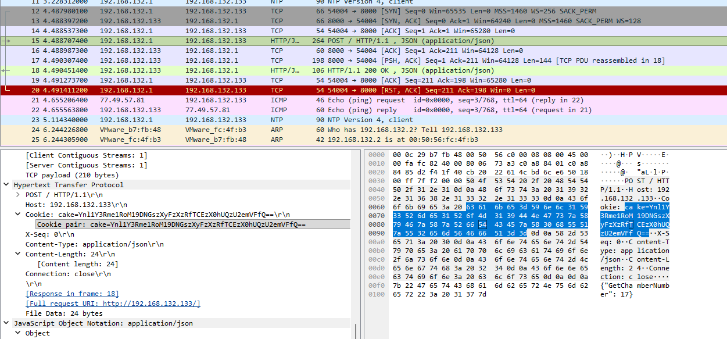727x339 pixels.
Task: Select the File Data: 24 bytes line
Action: [x=64, y=313]
